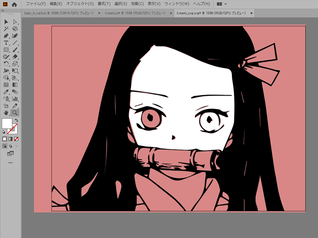Select the Zoom magnifier tool

point(15,113)
